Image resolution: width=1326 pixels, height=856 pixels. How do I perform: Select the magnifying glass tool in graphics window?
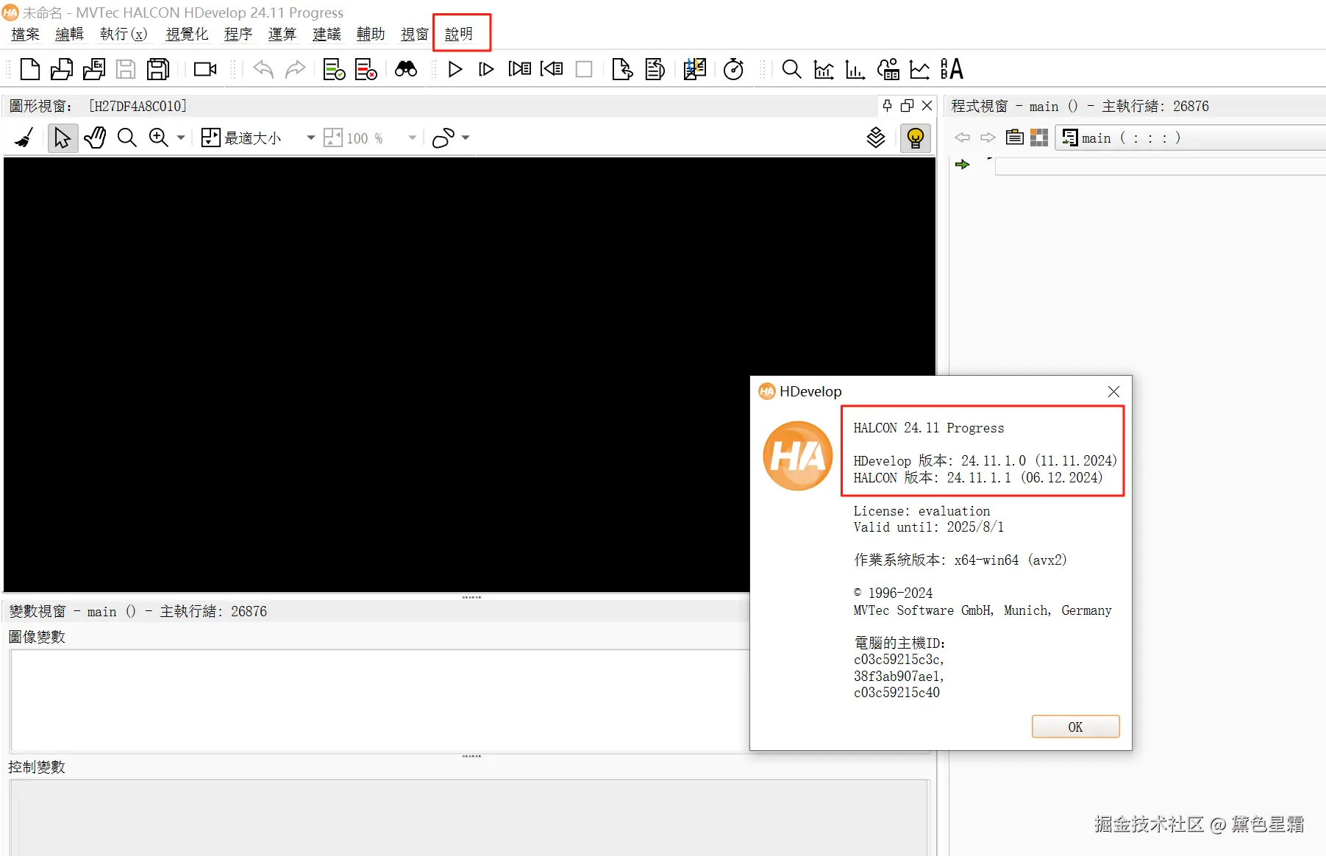126,138
